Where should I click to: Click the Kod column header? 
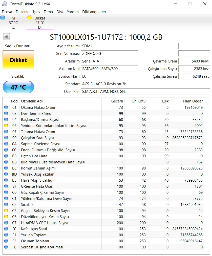(x=14, y=101)
